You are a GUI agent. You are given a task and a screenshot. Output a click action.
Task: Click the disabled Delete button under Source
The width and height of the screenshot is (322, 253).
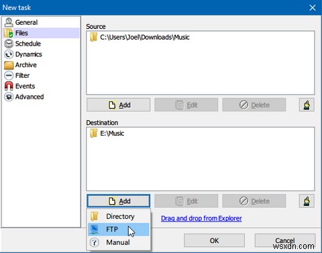click(x=254, y=105)
